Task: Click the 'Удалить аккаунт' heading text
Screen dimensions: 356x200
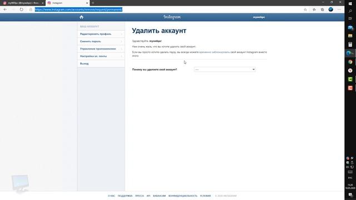Action: (x=159, y=31)
